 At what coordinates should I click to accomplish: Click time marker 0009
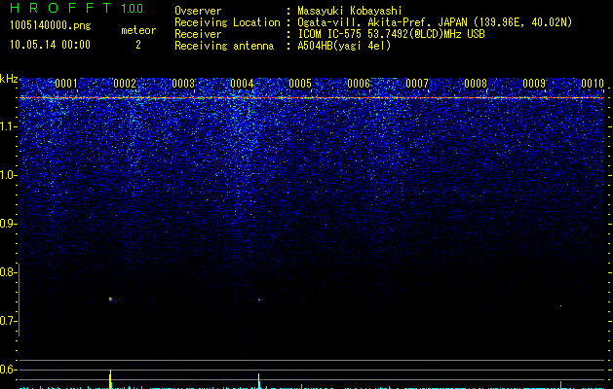click(x=534, y=84)
